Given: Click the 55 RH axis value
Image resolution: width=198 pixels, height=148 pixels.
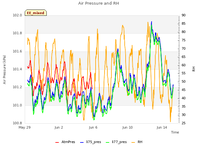Looking at the screenshot, I should (x=183, y=73).
